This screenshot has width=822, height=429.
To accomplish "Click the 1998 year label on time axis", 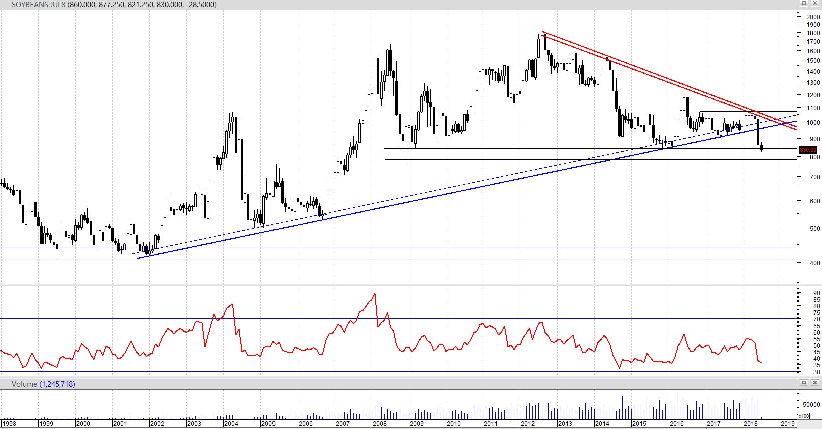I will (9, 424).
